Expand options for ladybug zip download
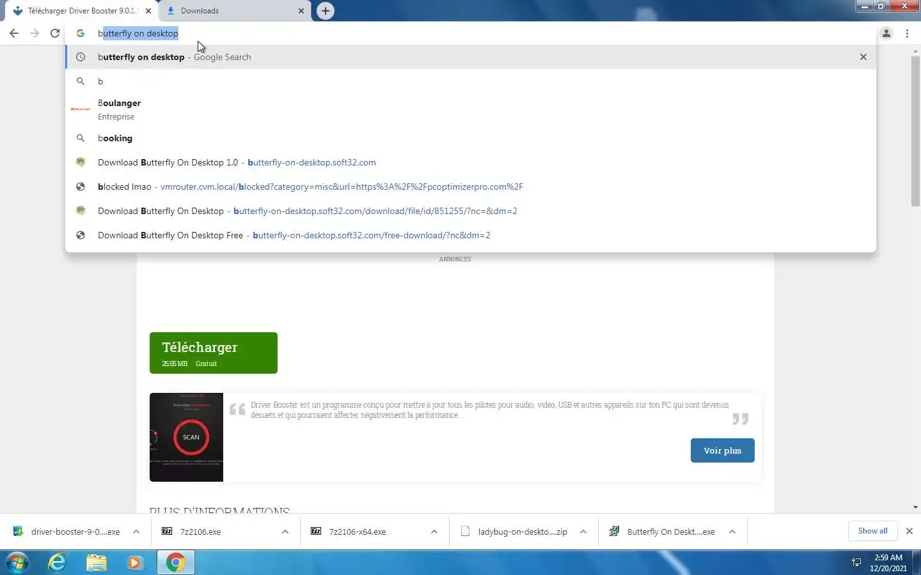This screenshot has width=921, height=575. [583, 532]
